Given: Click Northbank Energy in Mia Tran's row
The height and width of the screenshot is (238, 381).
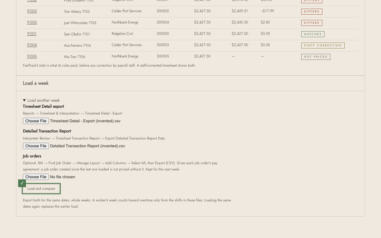Looking at the screenshot, I should (125, 56).
